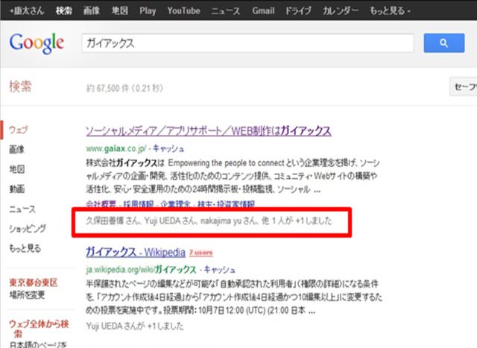Open 地図 in the top black bar
Viewport: 477px width, 348px height.
click(x=119, y=10)
